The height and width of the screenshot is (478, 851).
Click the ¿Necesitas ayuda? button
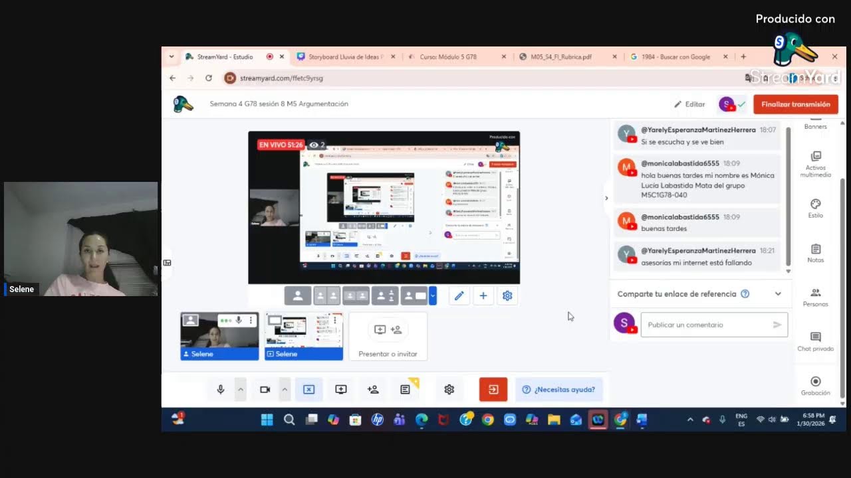point(559,390)
